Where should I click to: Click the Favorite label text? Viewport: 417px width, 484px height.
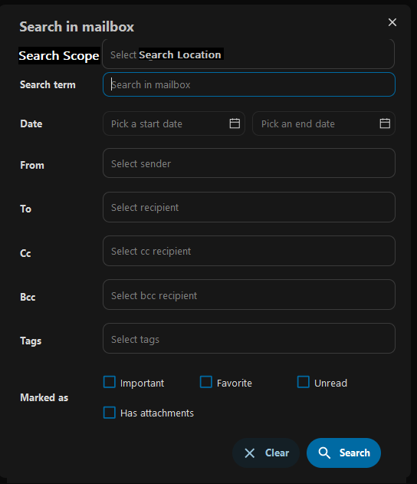235,383
